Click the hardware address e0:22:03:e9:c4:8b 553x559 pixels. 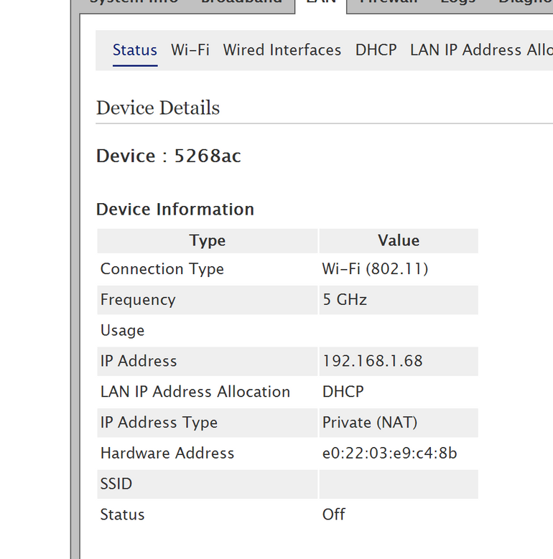pos(389,454)
